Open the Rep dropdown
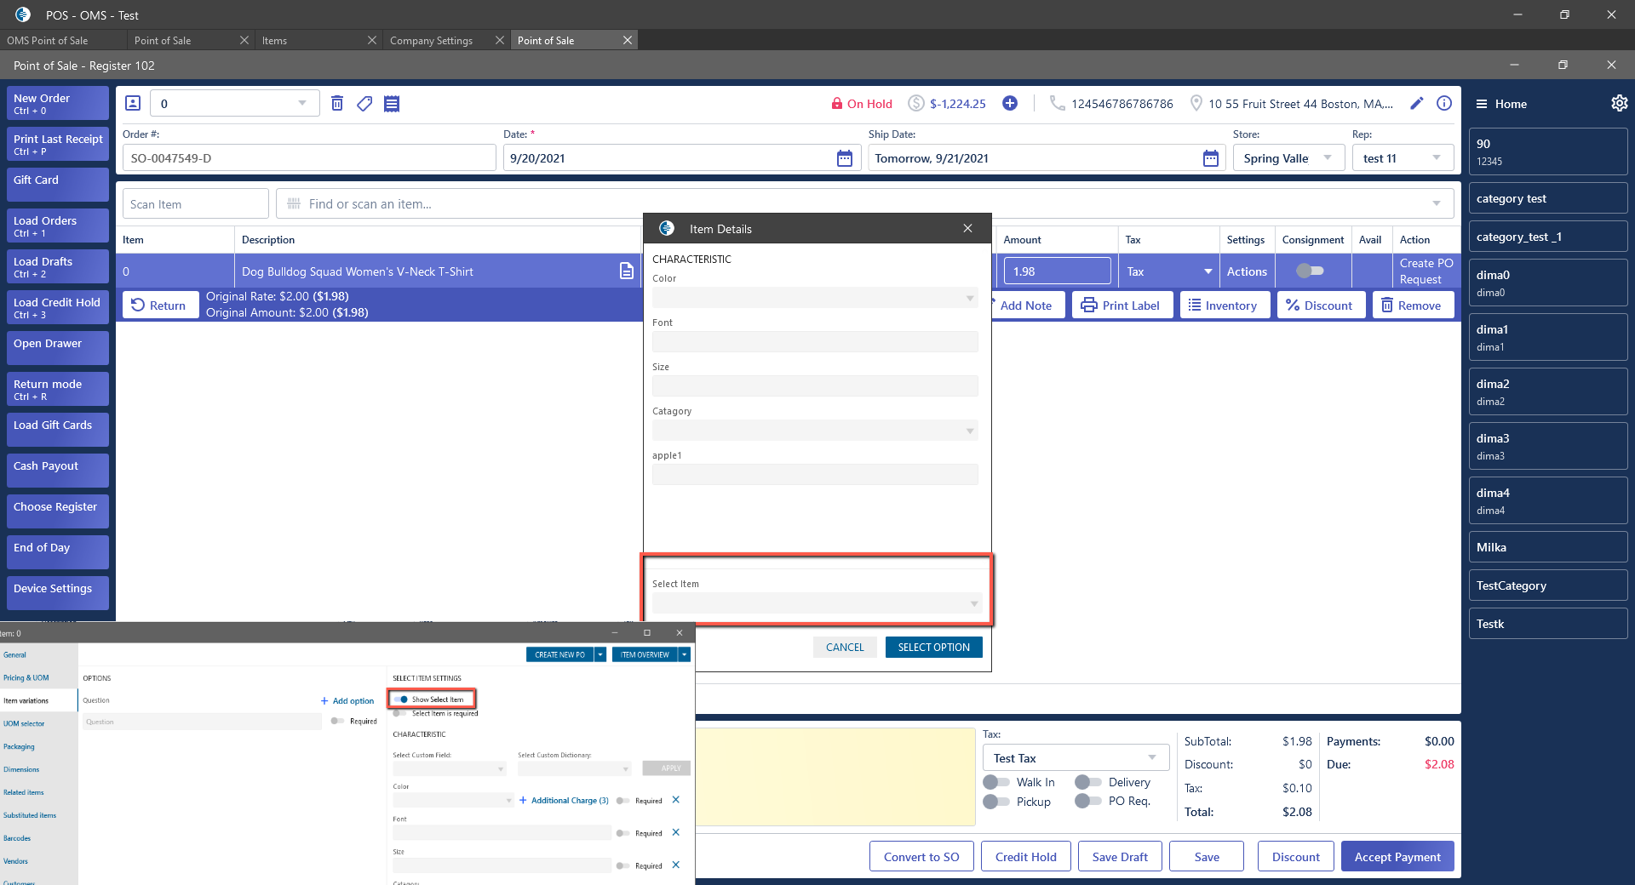 tap(1437, 157)
